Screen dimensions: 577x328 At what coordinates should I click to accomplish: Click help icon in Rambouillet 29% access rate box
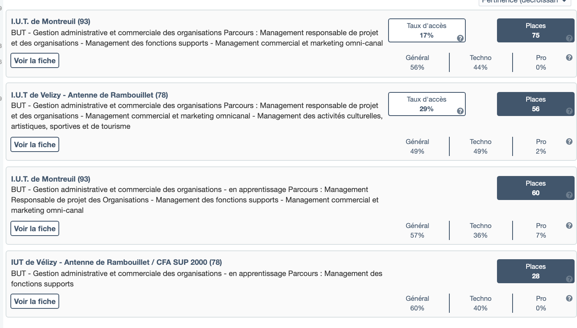(460, 111)
